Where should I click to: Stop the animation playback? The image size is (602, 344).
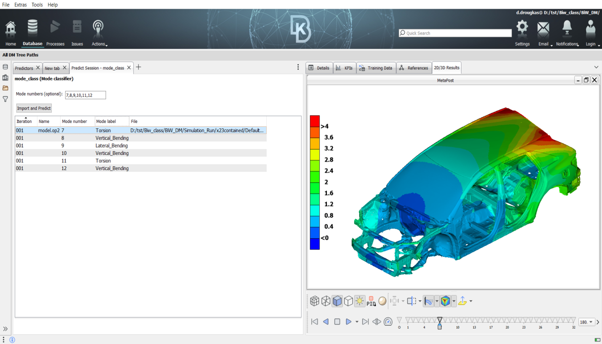[337, 322]
